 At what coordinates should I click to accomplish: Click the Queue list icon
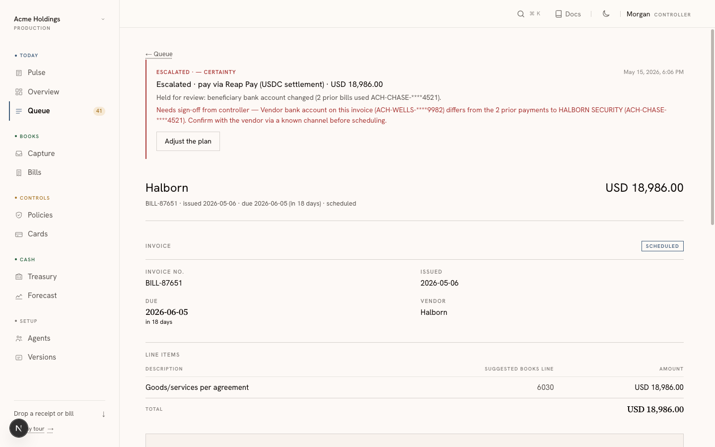[19, 111]
